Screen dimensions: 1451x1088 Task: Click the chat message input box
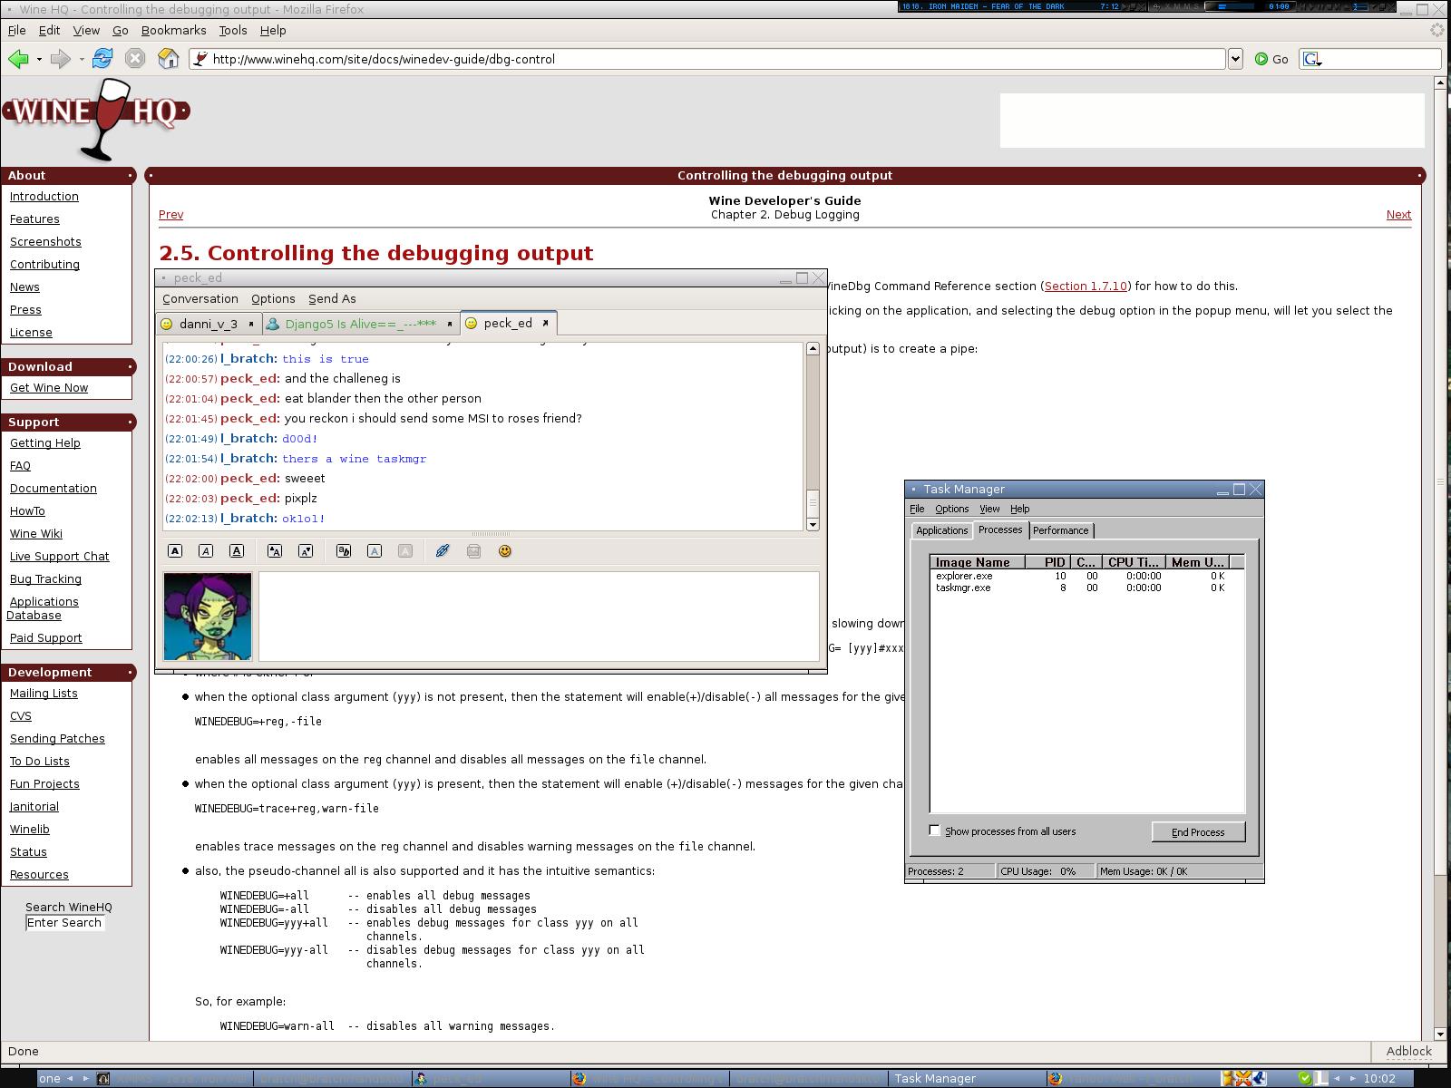click(x=539, y=617)
